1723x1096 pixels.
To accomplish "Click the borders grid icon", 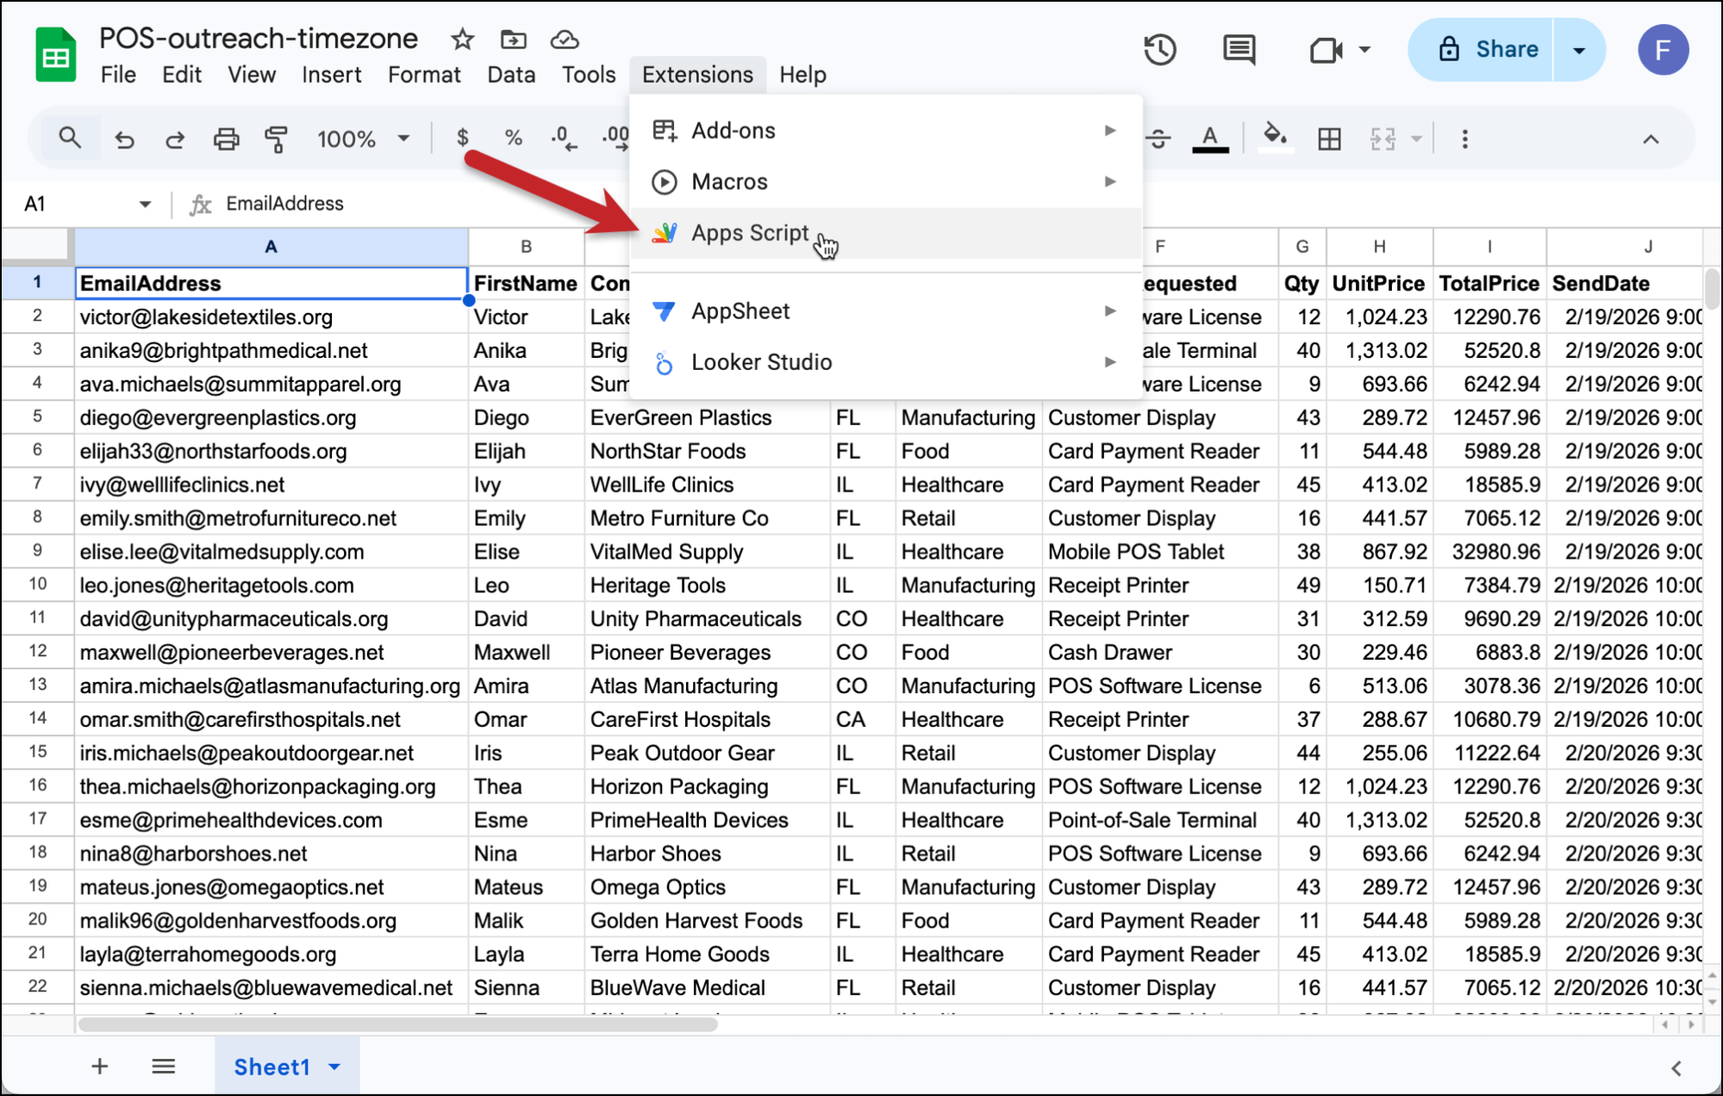I will [1329, 139].
